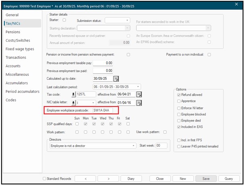Screen dimensions: 244x185
Task: Open the Costs/Switches section
Action: click(17, 40)
